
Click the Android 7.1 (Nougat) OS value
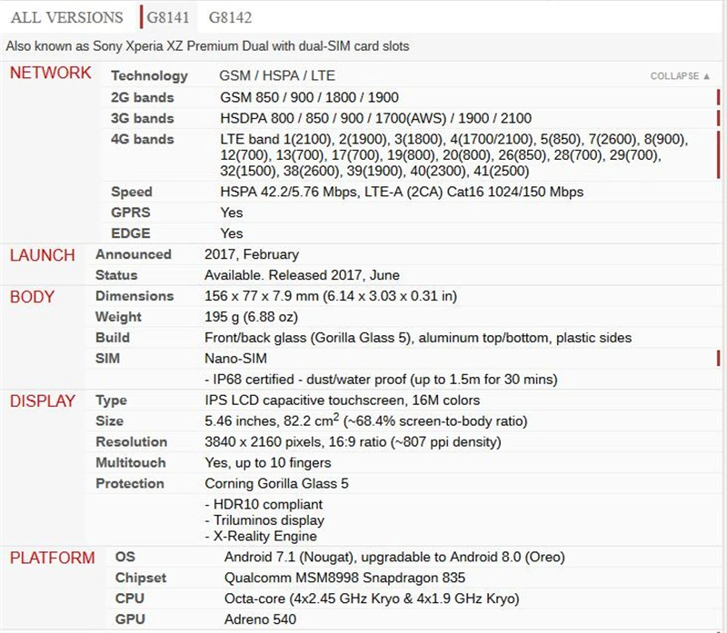point(394,557)
